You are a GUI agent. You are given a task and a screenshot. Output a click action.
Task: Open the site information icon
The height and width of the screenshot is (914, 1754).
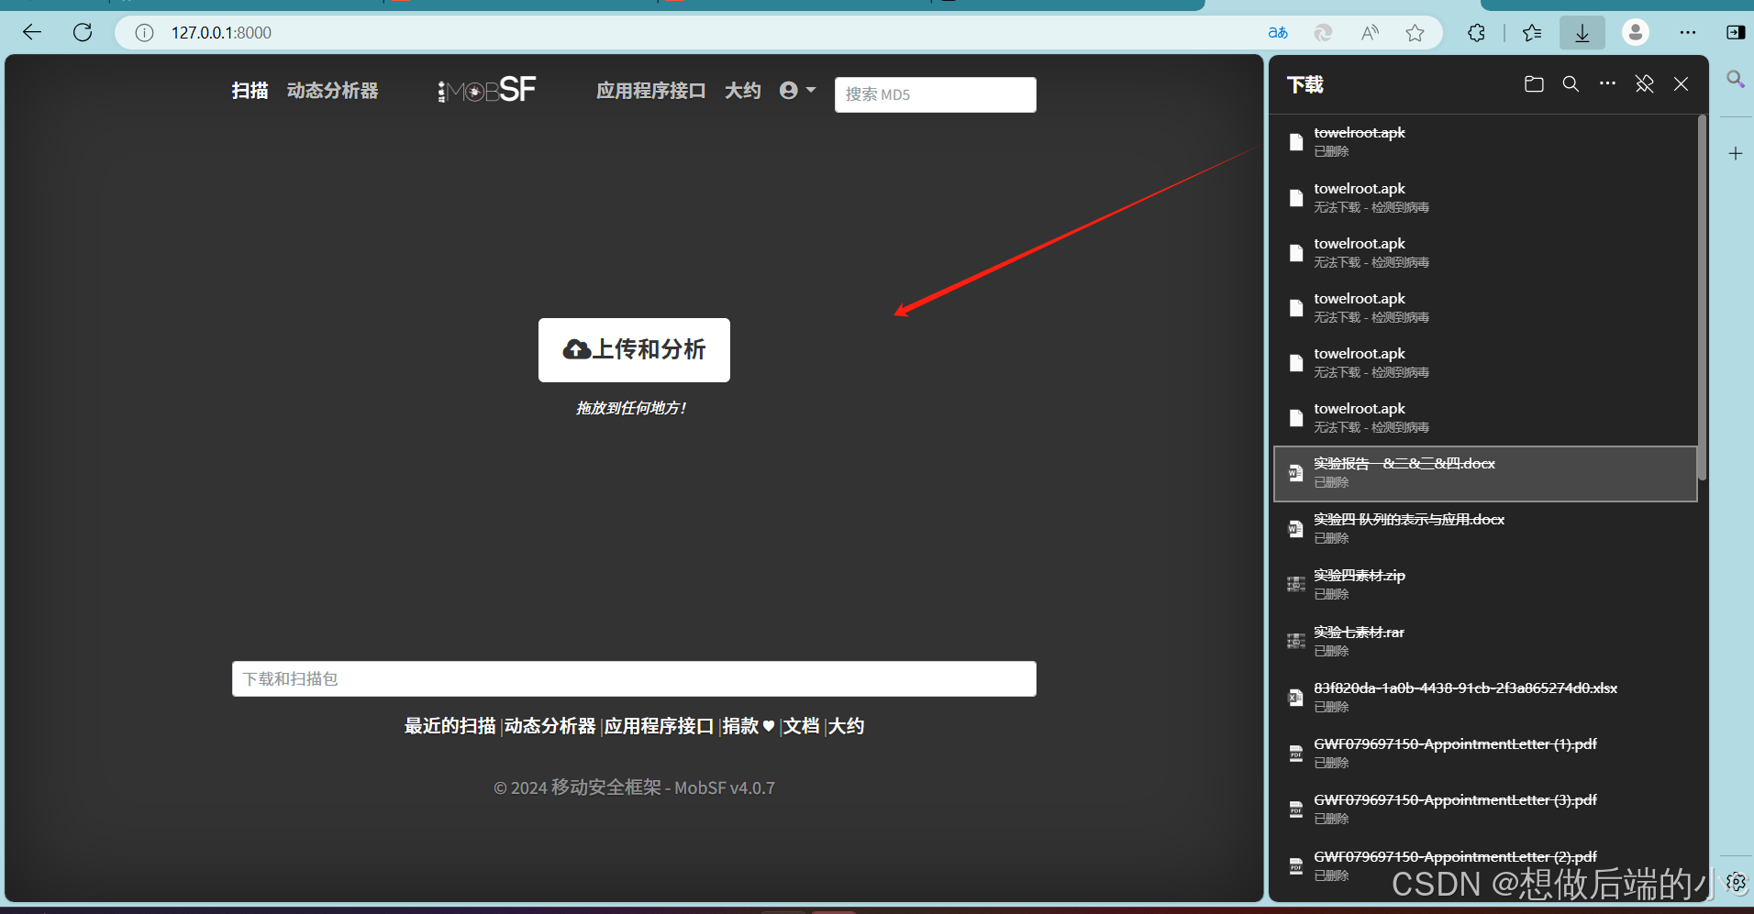click(144, 33)
